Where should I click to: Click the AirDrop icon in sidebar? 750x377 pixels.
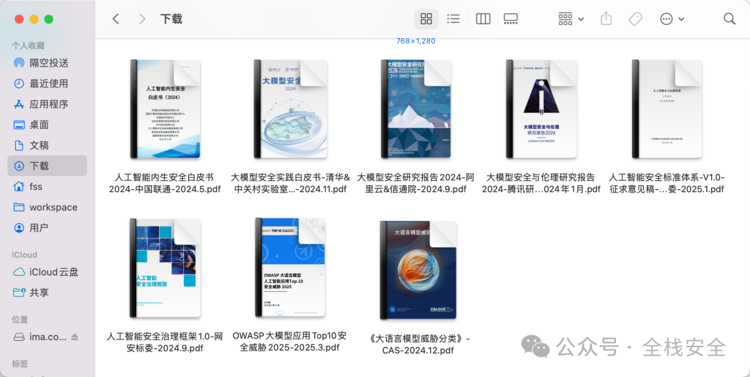click(x=19, y=62)
